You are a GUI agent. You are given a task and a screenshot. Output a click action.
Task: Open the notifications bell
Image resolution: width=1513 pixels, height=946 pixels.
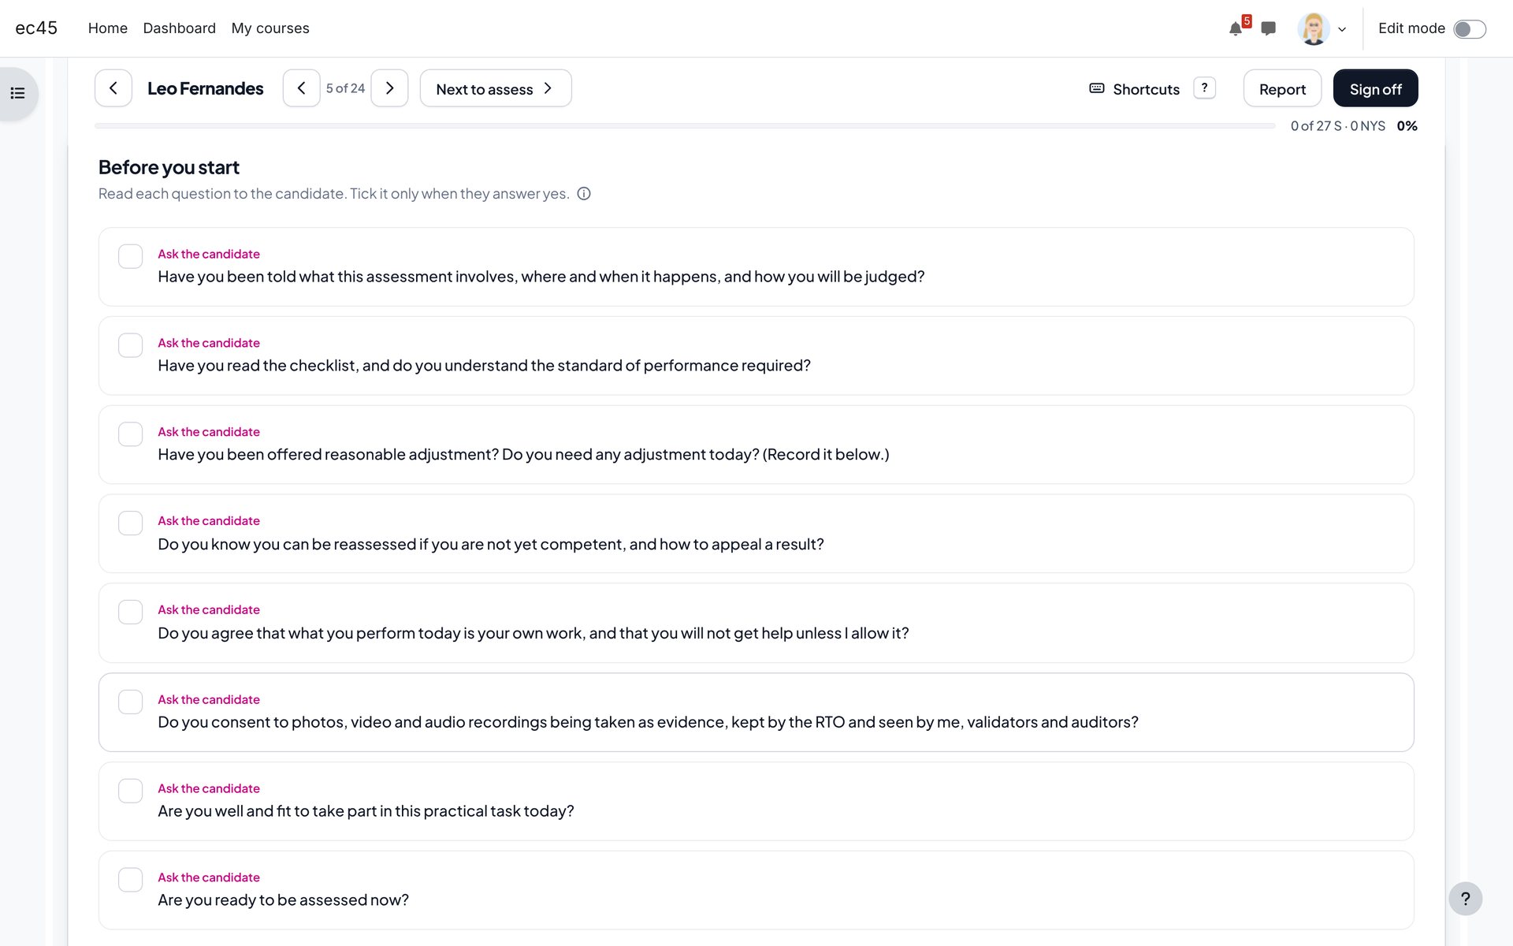[x=1235, y=29]
